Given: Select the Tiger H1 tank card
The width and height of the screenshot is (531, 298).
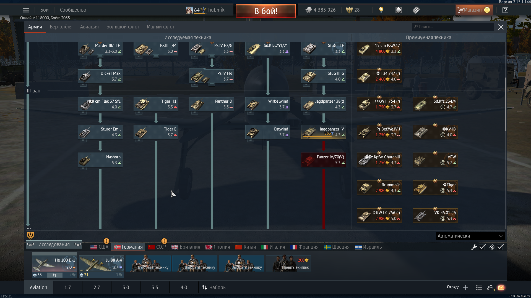Looking at the screenshot, I should [x=156, y=104].
